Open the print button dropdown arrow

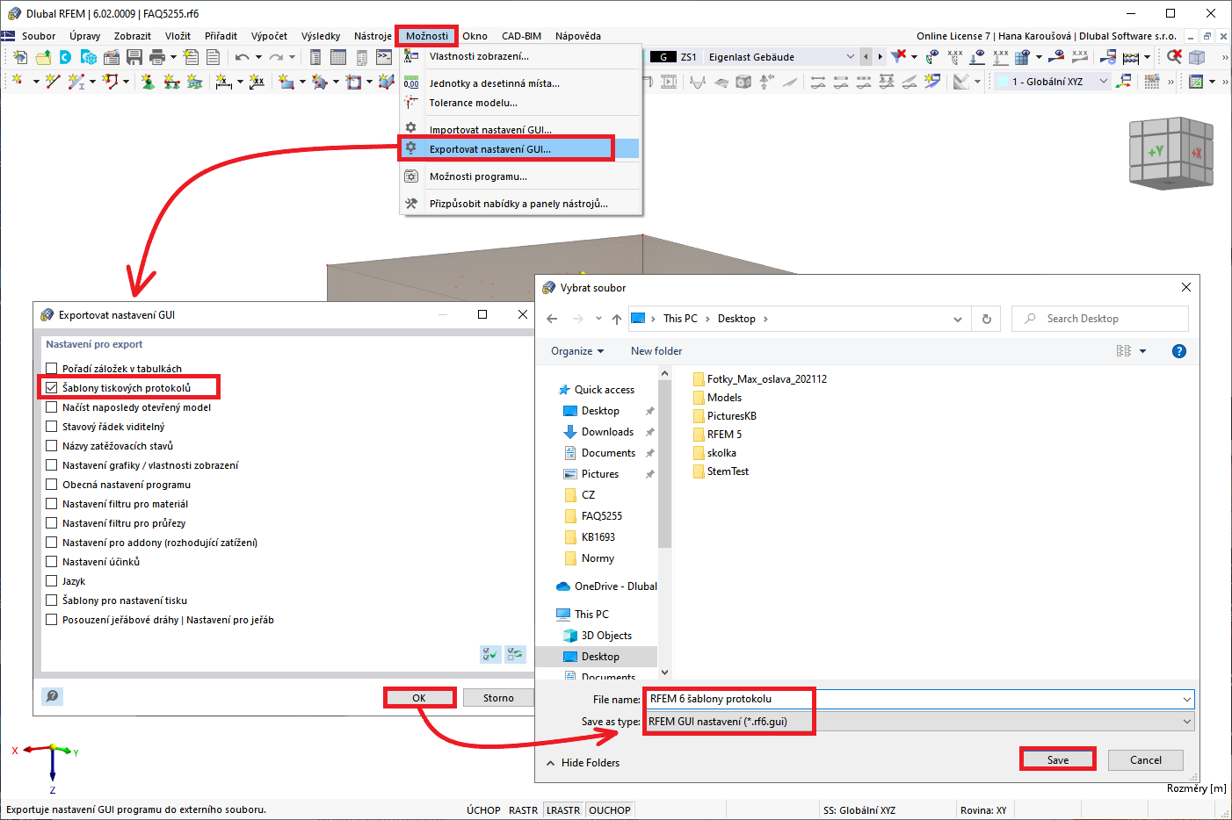(x=173, y=57)
